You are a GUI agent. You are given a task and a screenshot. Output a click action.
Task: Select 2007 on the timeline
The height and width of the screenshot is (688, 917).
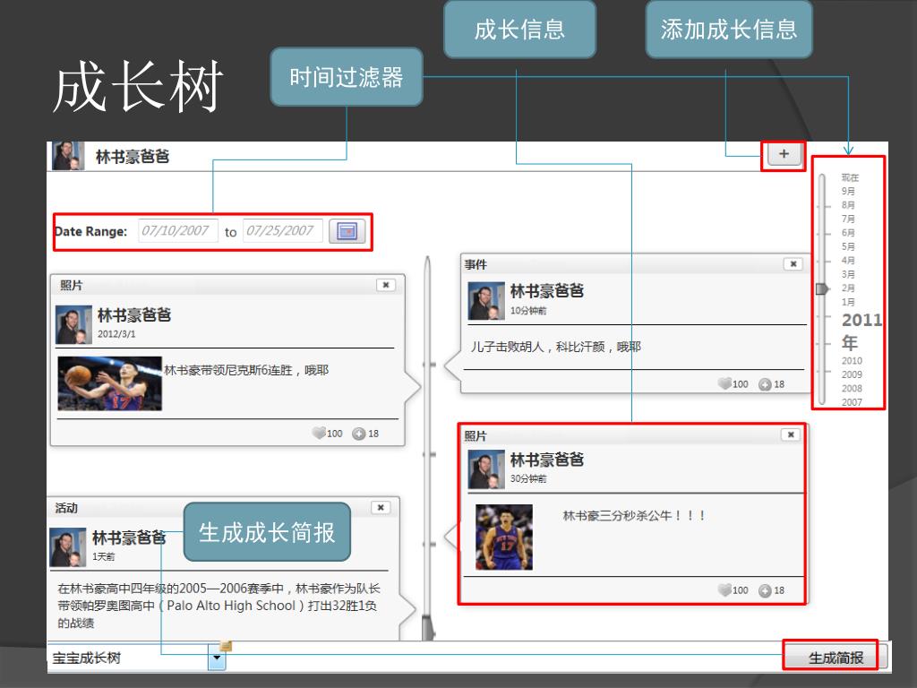[x=852, y=402]
